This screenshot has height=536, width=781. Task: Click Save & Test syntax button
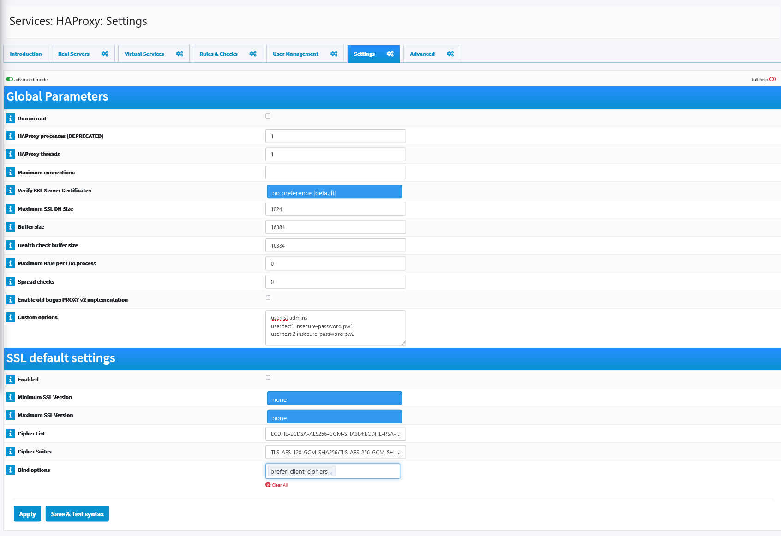(77, 514)
